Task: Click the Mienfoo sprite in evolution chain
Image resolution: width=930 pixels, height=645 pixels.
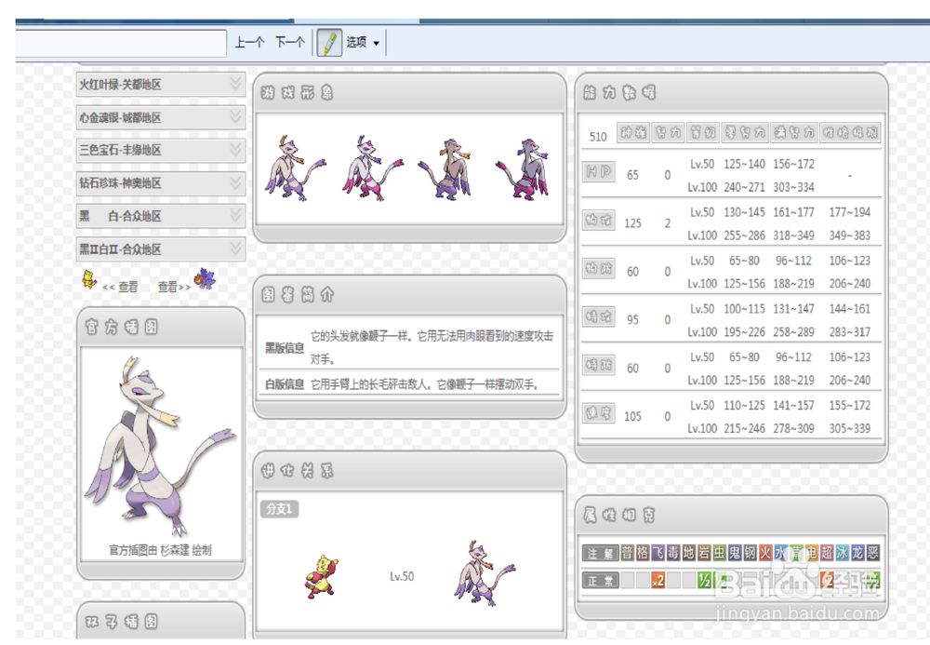Action: tap(321, 576)
